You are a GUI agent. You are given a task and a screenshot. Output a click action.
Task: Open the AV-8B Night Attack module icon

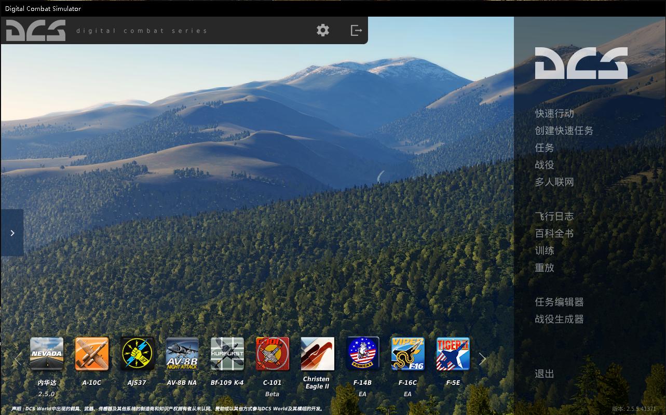coord(182,354)
